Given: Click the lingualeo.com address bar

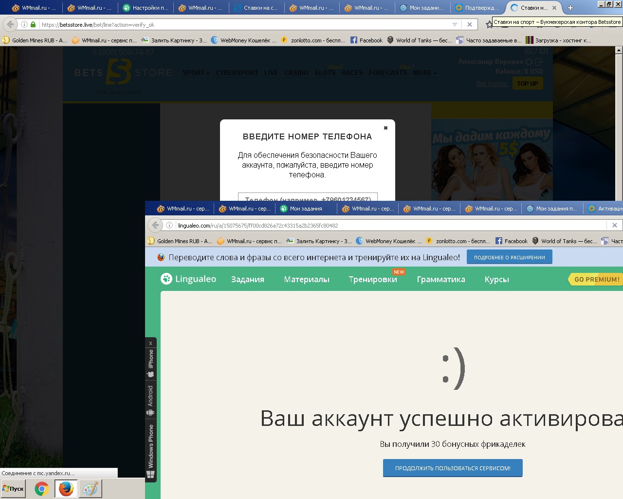Looking at the screenshot, I should [x=389, y=225].
